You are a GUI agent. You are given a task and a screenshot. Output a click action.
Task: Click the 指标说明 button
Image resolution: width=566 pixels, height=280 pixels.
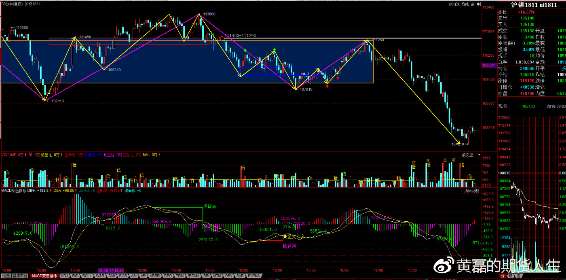click(471, 190)
